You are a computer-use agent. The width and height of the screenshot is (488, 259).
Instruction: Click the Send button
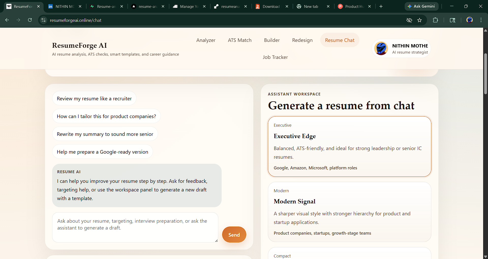pos(234,235)
